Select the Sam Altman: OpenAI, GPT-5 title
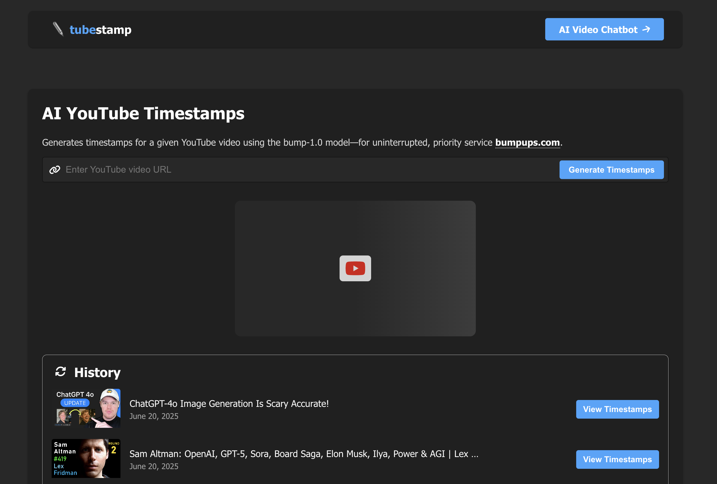 tap(304, 454)
